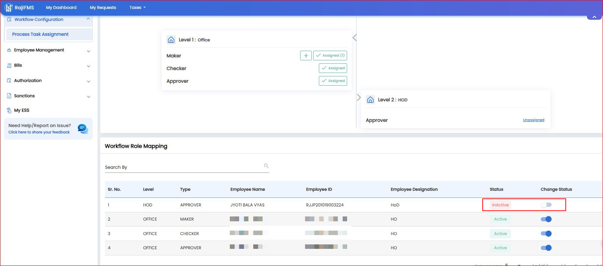Click Maker's Assigned (1) button
The height and width of the screenshot is (266, 603).
(x=330, y=56)
